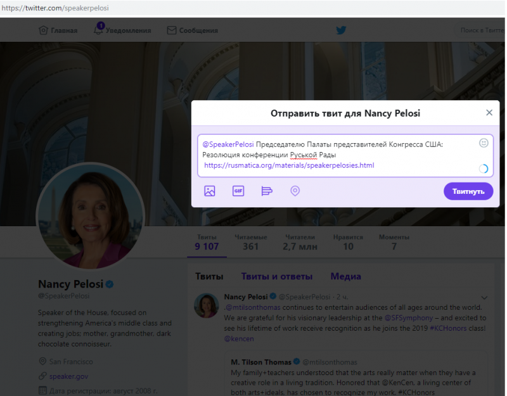
Task: Add an image to the tweet
Action: [x=210, y=191]
